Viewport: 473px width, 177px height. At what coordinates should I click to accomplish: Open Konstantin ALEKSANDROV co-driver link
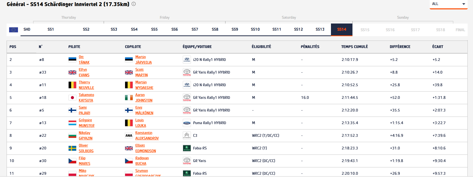(147, 136)
